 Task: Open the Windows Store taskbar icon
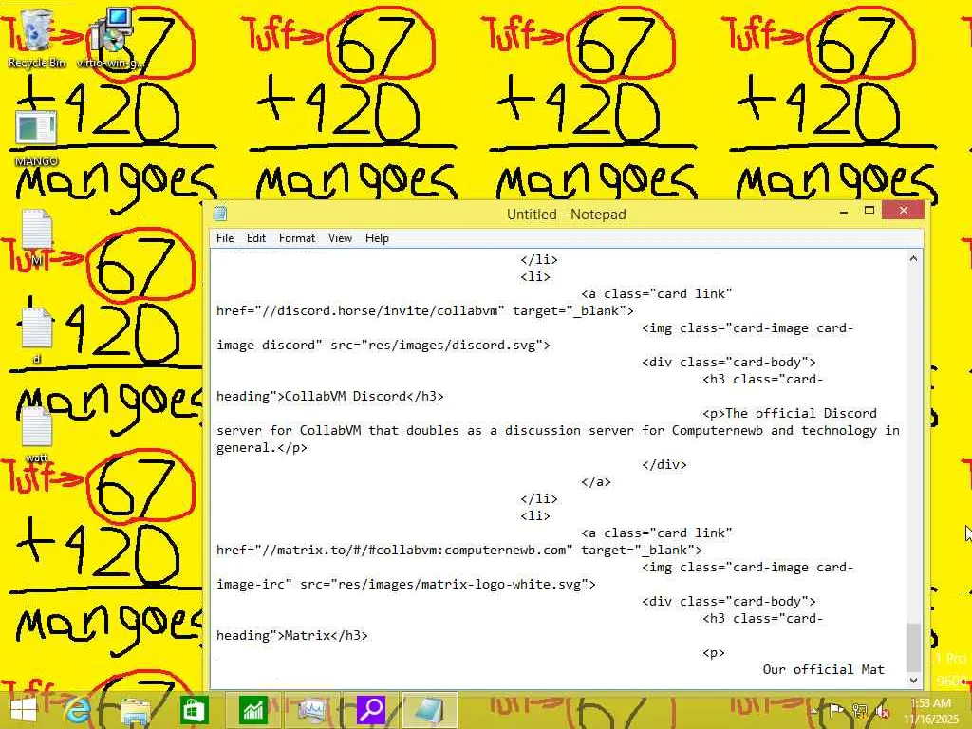(194, 710)
